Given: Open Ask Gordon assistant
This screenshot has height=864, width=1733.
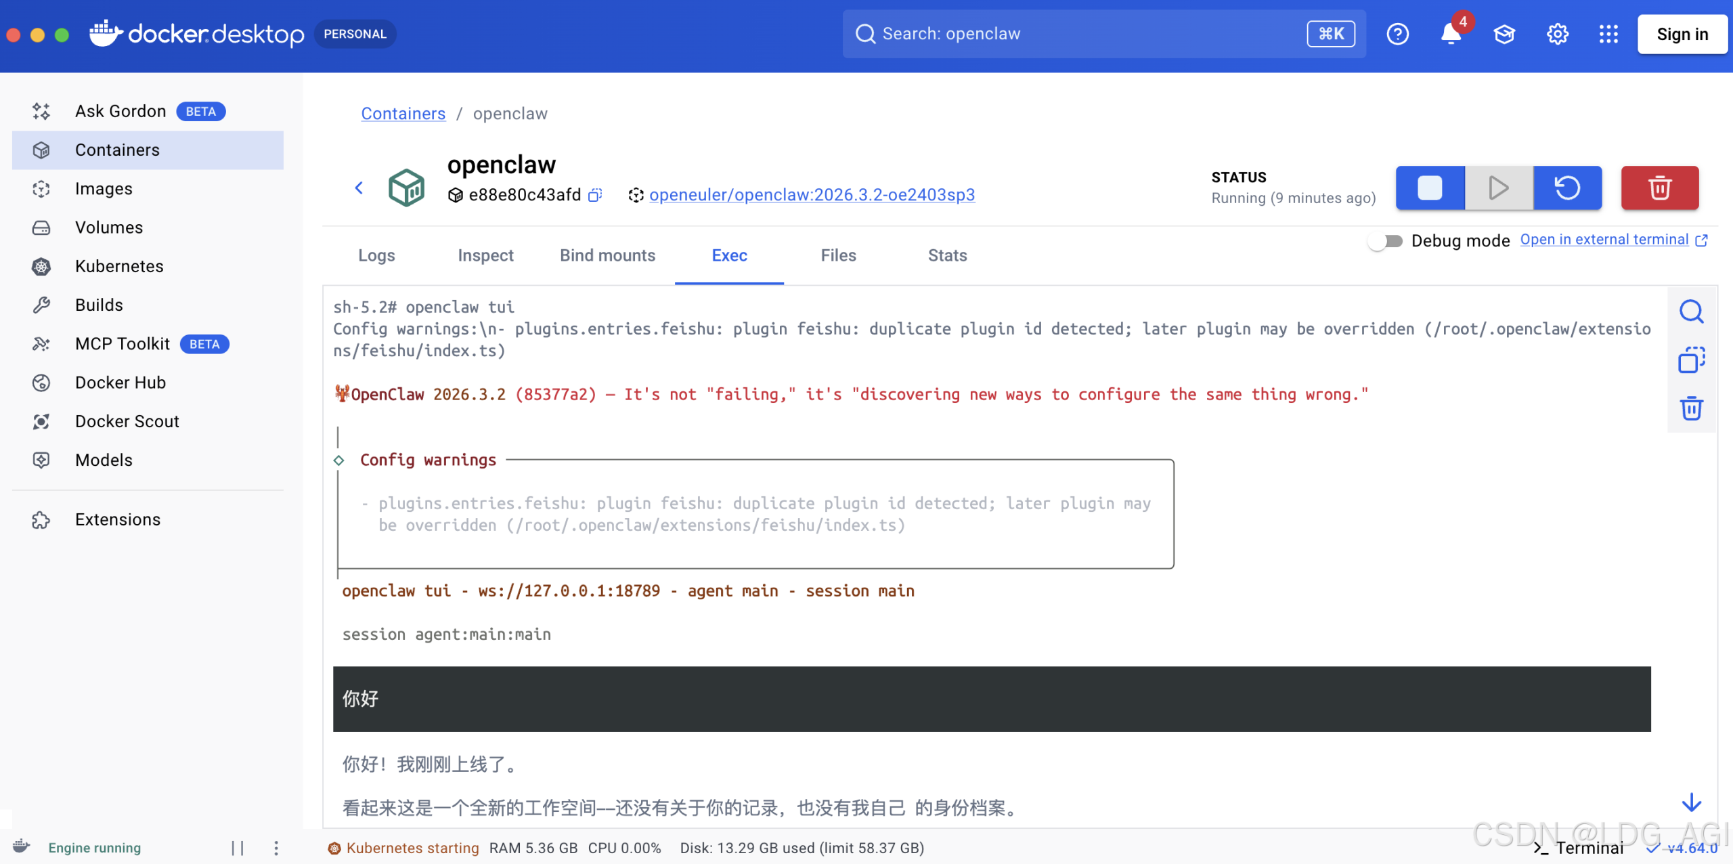Looking at the screenshot, I should 120,111.
